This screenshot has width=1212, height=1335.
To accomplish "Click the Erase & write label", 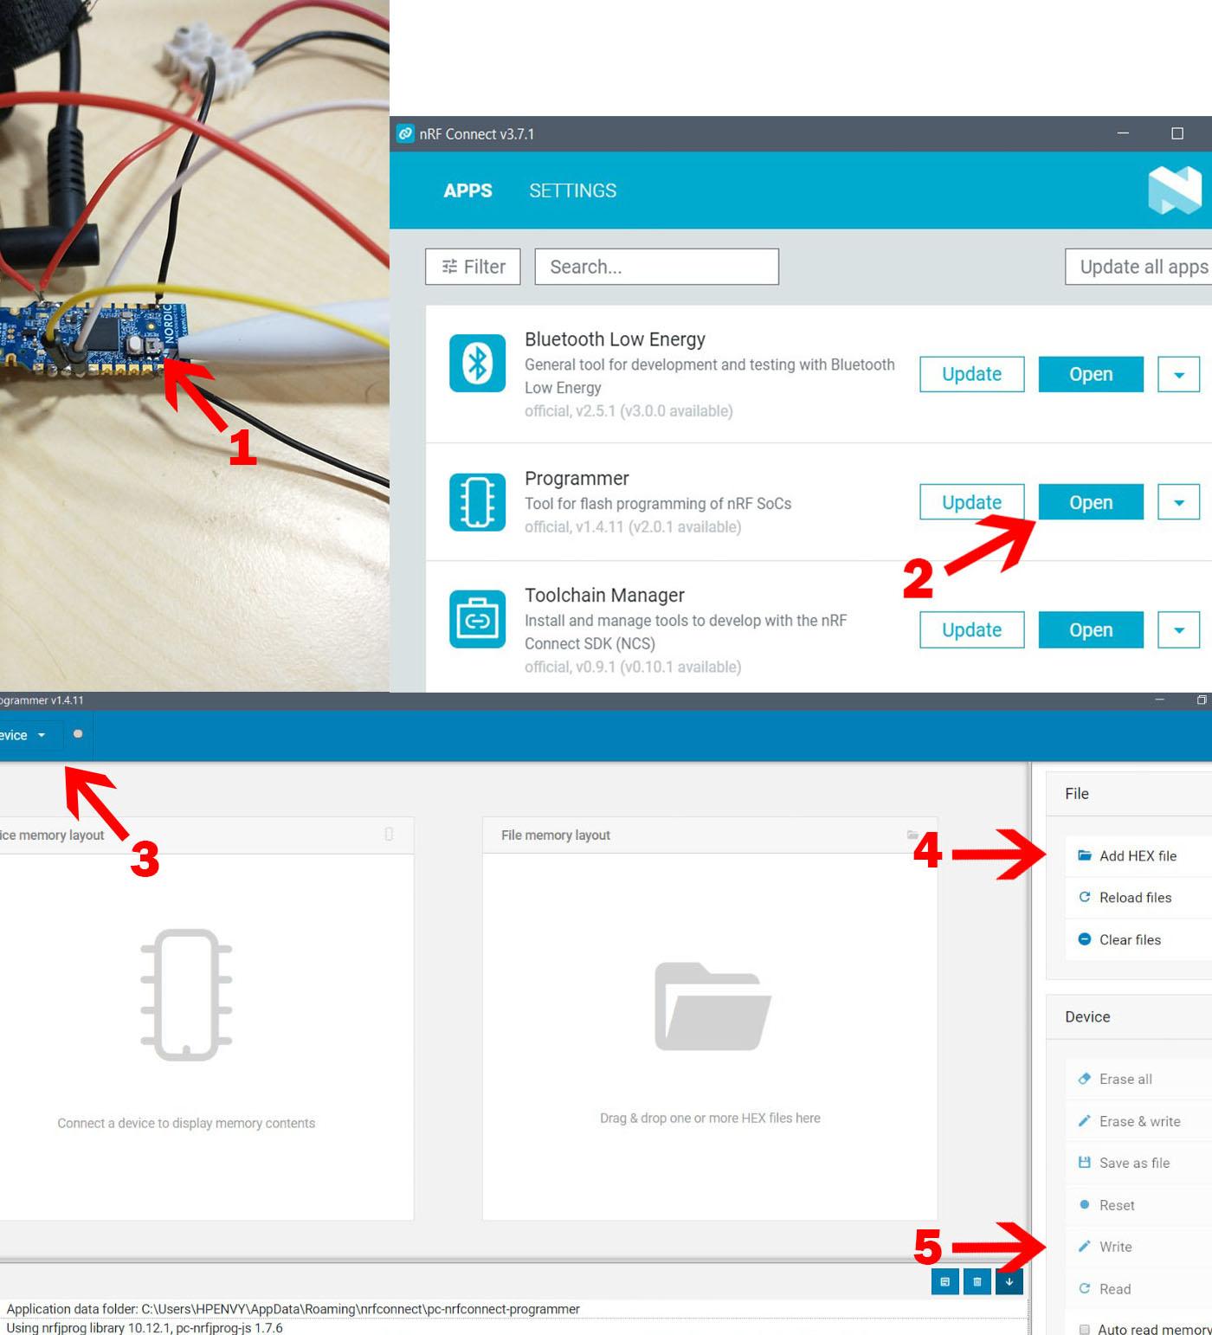I will point(1139,1121).
